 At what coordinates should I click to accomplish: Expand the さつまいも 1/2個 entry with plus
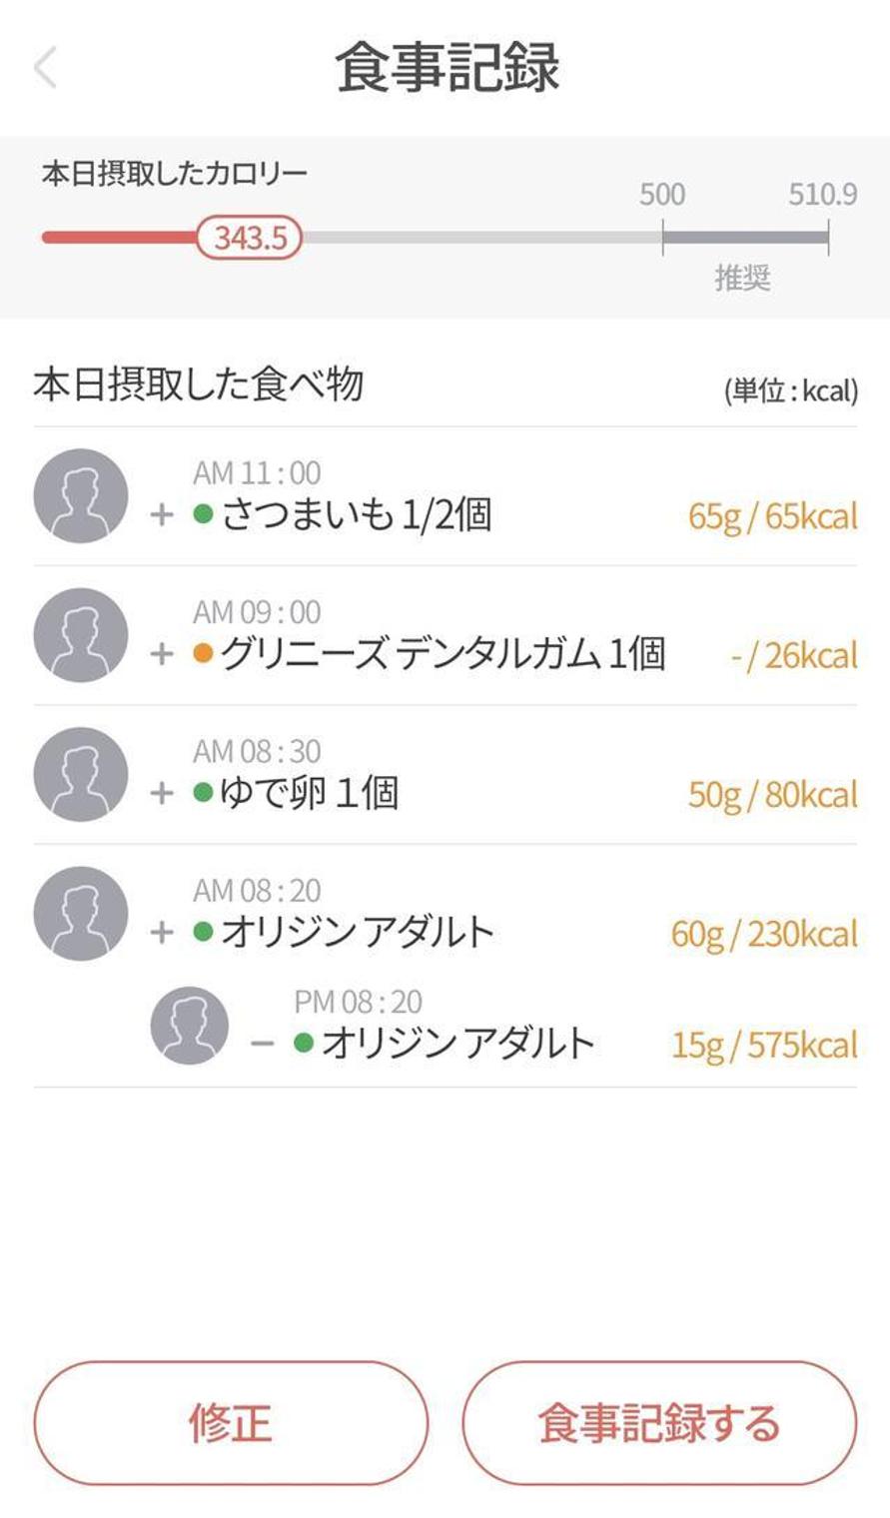[162, 515]
